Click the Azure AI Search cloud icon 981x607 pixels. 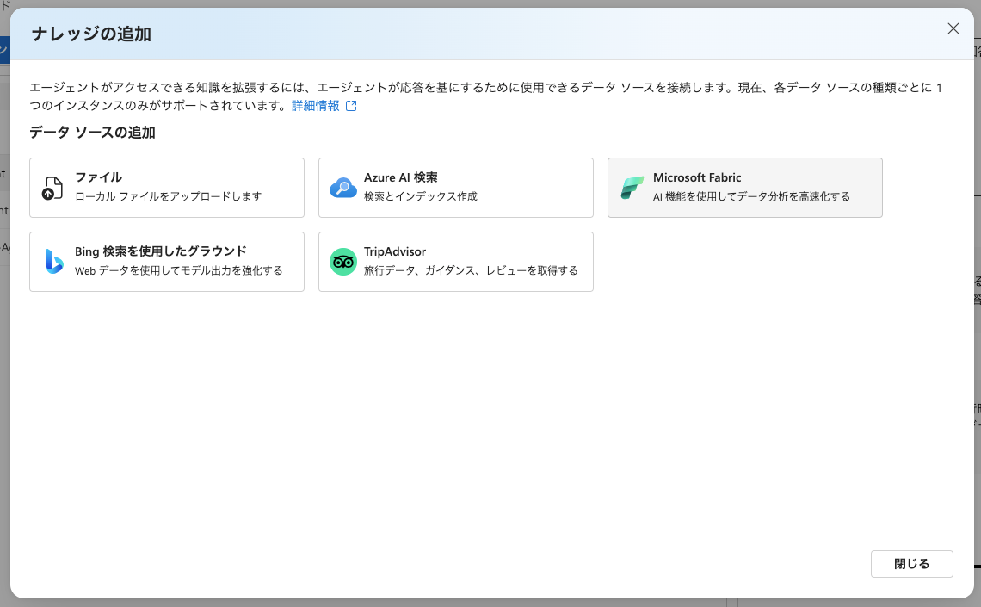(342, 188)
